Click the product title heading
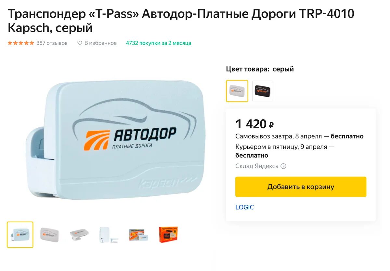This screenshot has width=390, height=271. point(181,21)
